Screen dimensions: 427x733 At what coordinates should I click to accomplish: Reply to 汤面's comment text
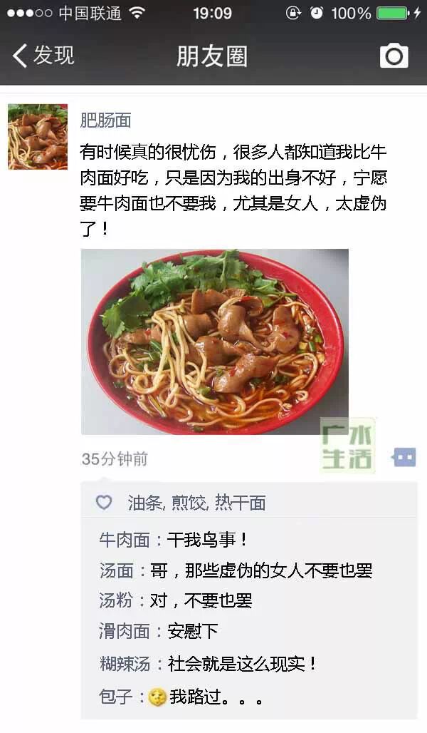(x=261, y=571)
